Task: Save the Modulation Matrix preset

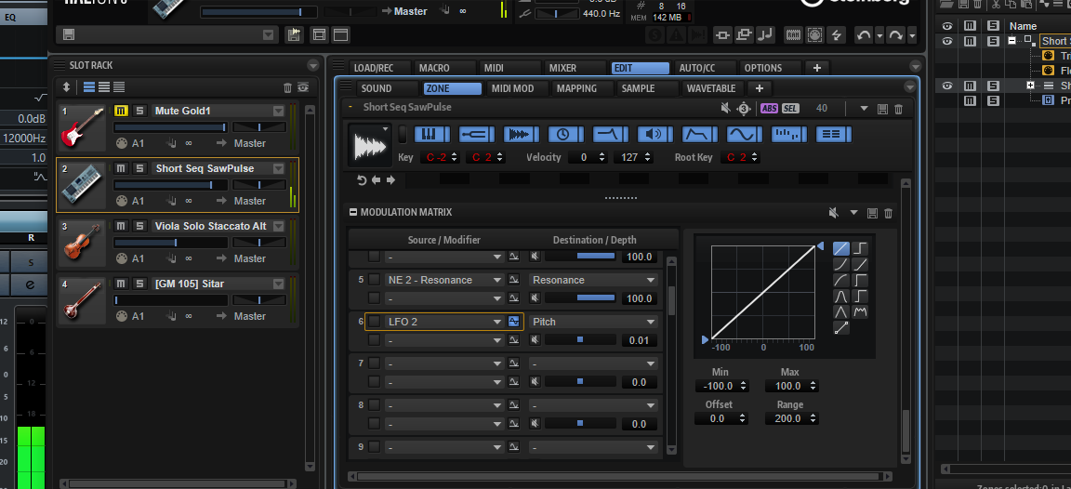Action: pos(872,213)
